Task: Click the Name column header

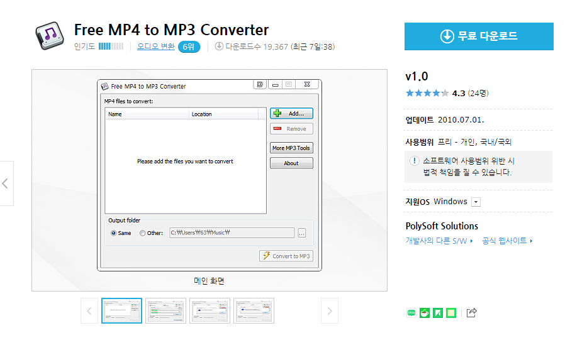Action: pos(147,114)
